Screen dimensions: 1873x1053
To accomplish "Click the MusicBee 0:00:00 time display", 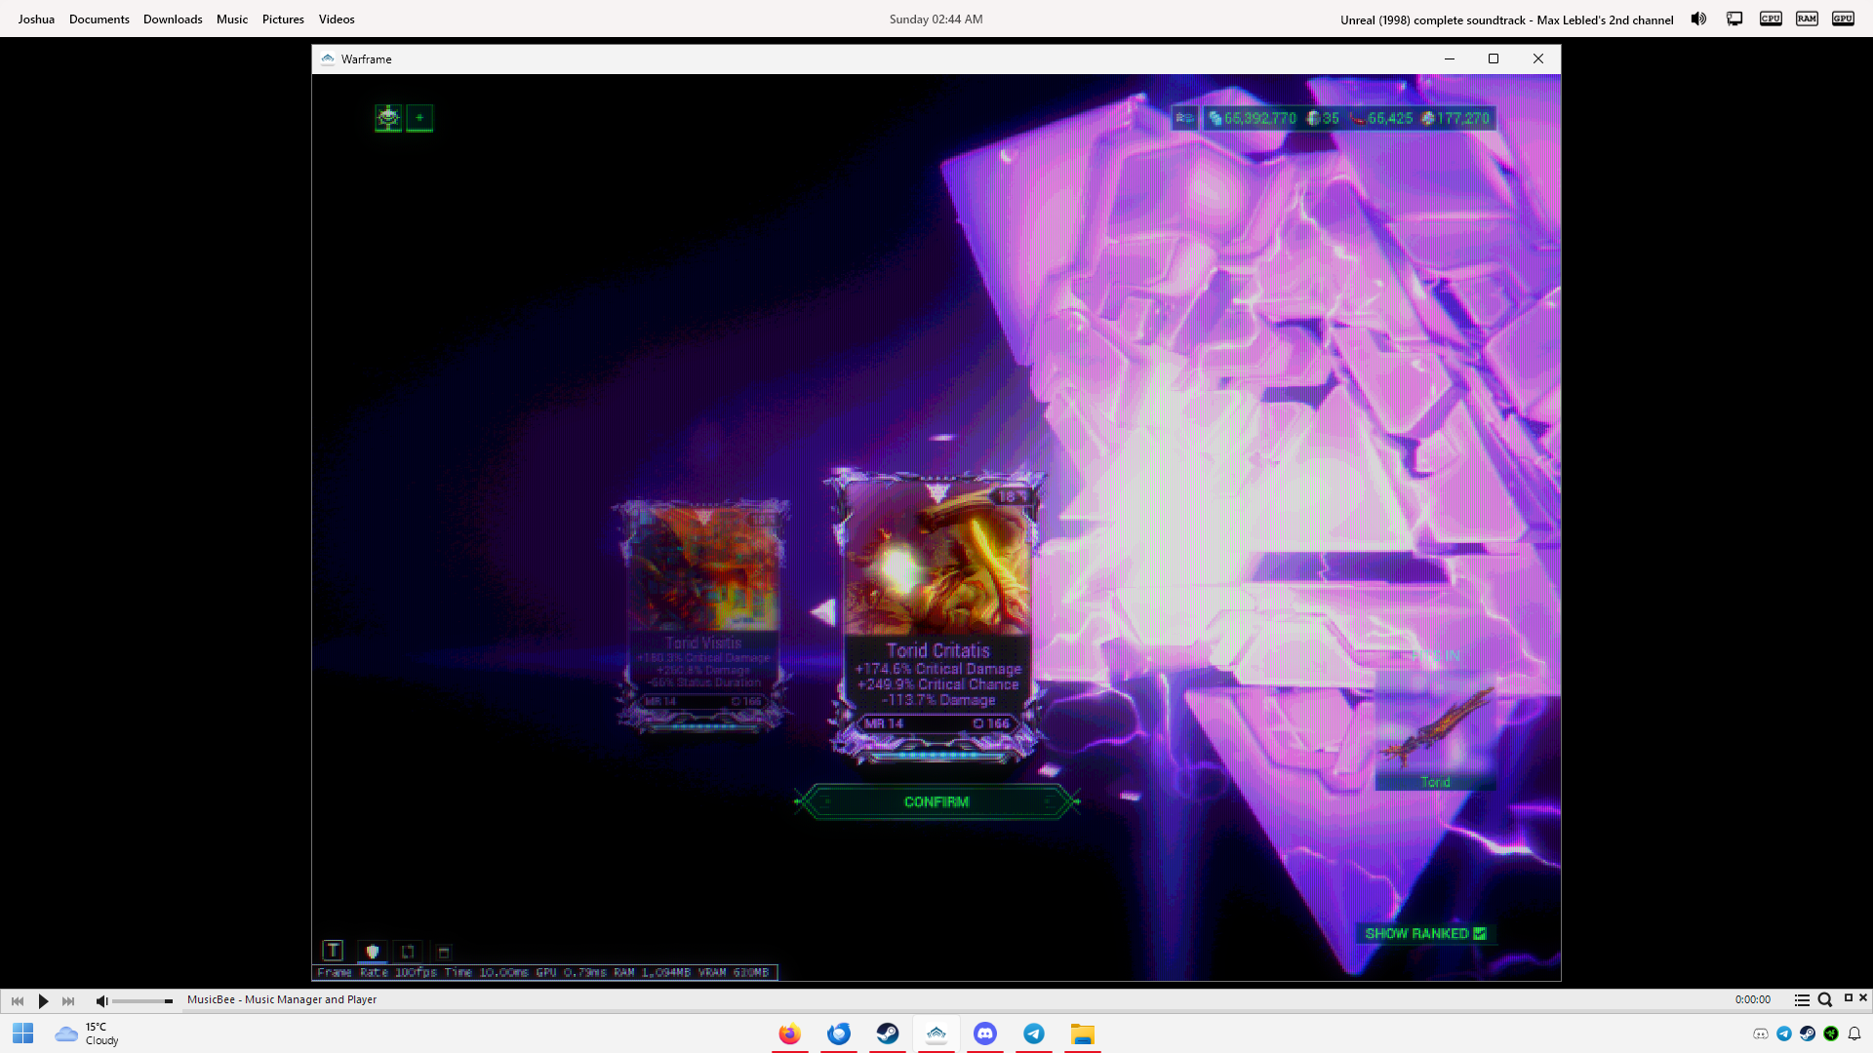I will (1752, 999).
